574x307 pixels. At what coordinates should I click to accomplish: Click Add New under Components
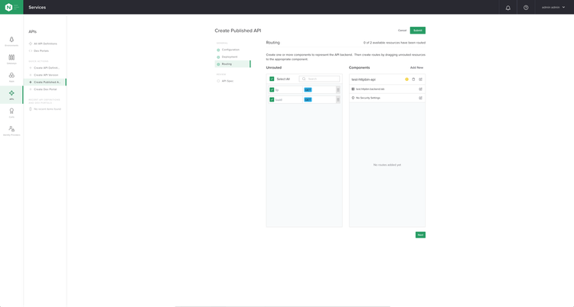pos(416,67)
